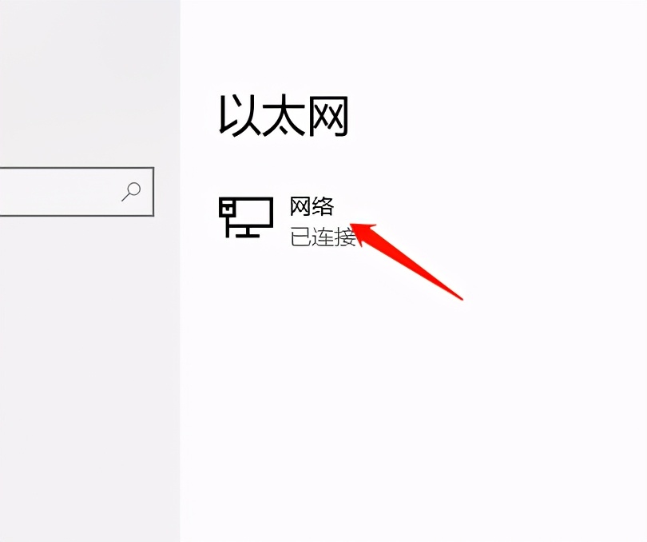
Task: Click the lens of the search magnifier
Action: 134,189
